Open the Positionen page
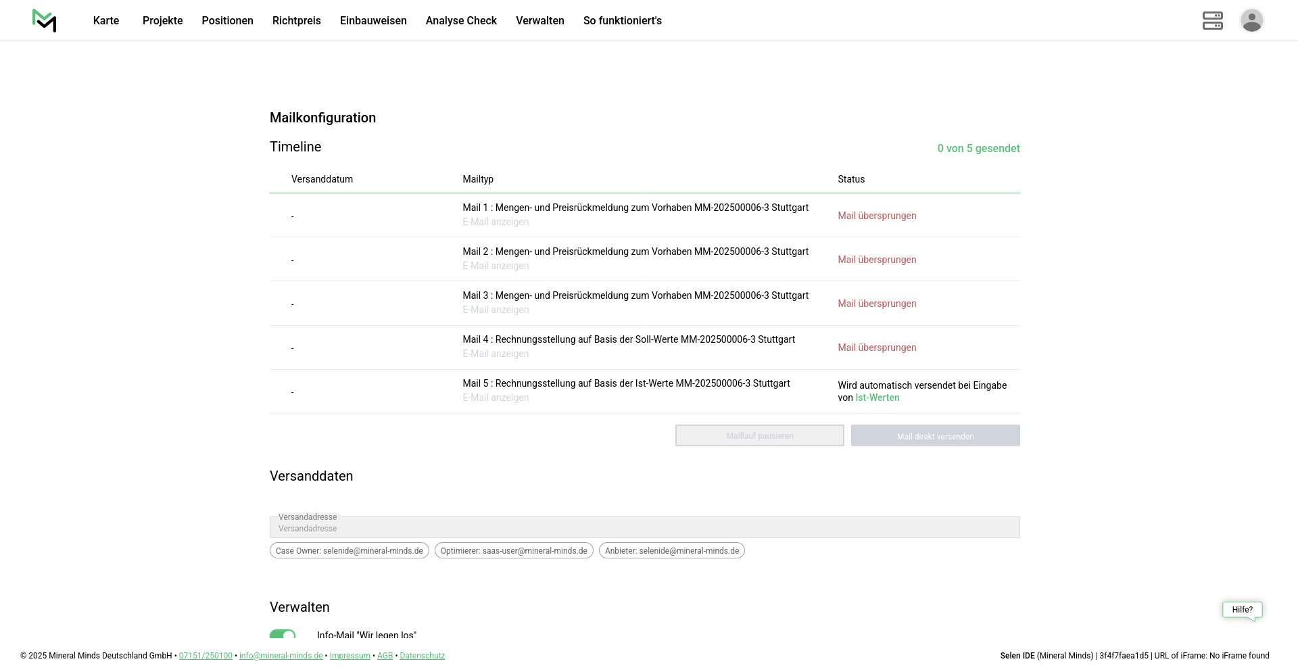 point(227,20)
